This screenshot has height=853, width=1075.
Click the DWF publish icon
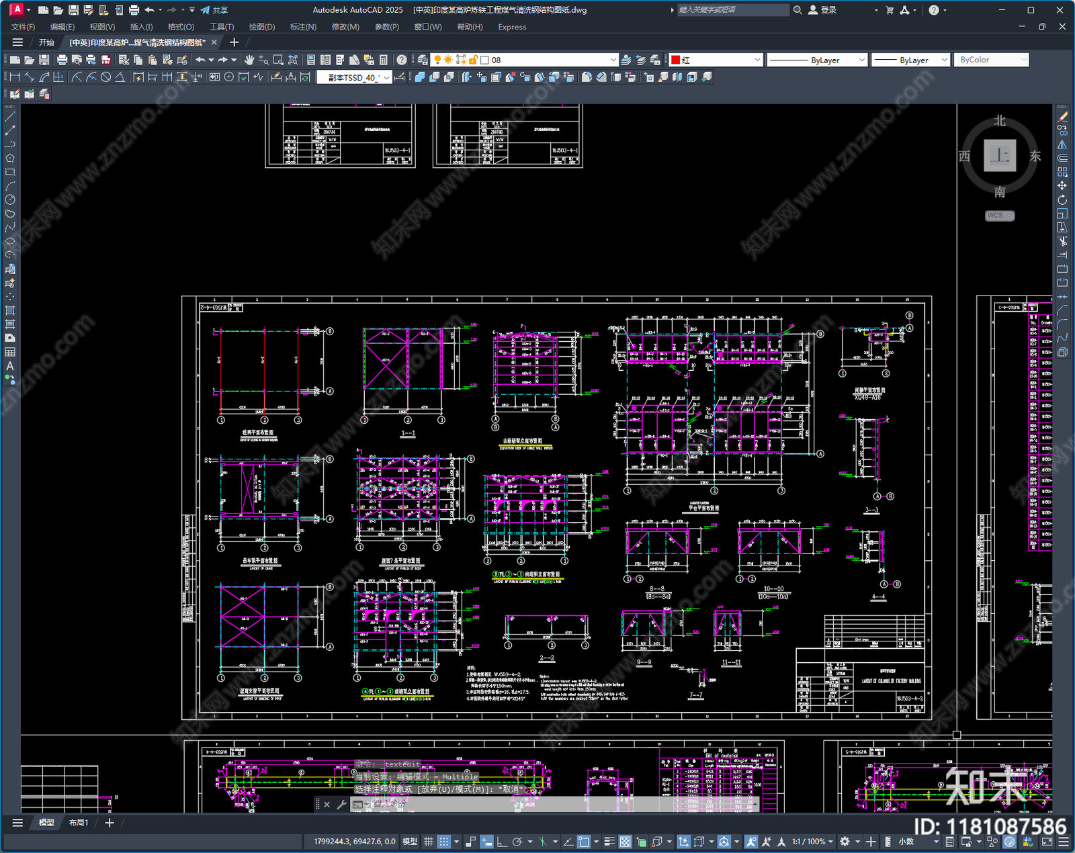[105, 60]
